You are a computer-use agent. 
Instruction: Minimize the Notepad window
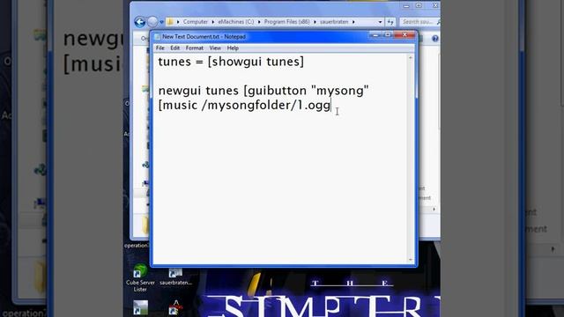[375, 35]
